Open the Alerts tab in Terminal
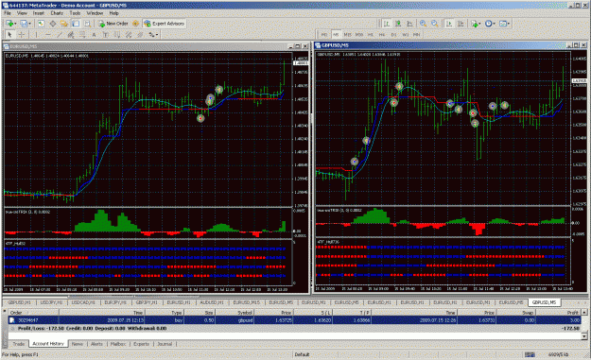 point(96,344)
